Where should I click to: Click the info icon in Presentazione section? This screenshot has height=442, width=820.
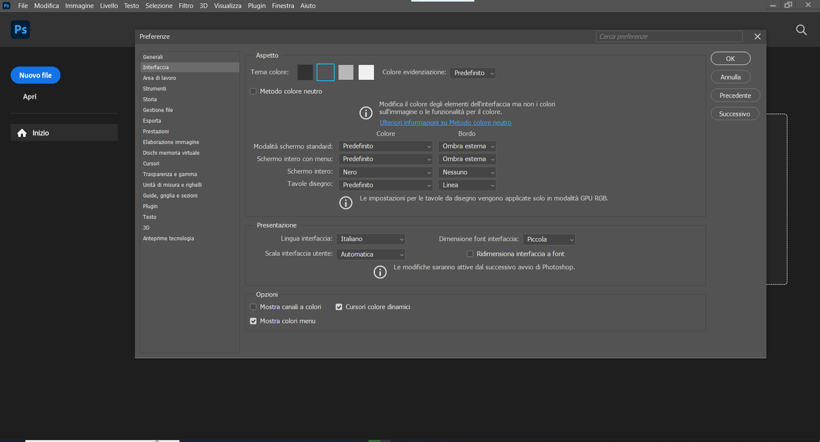click(380, 272)
